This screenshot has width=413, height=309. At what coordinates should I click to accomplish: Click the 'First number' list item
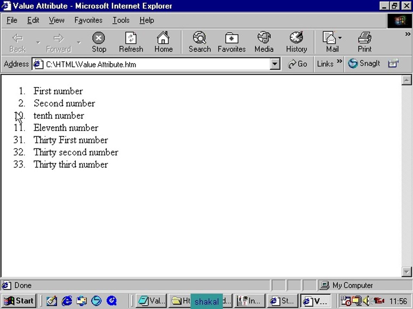point(58,91)
